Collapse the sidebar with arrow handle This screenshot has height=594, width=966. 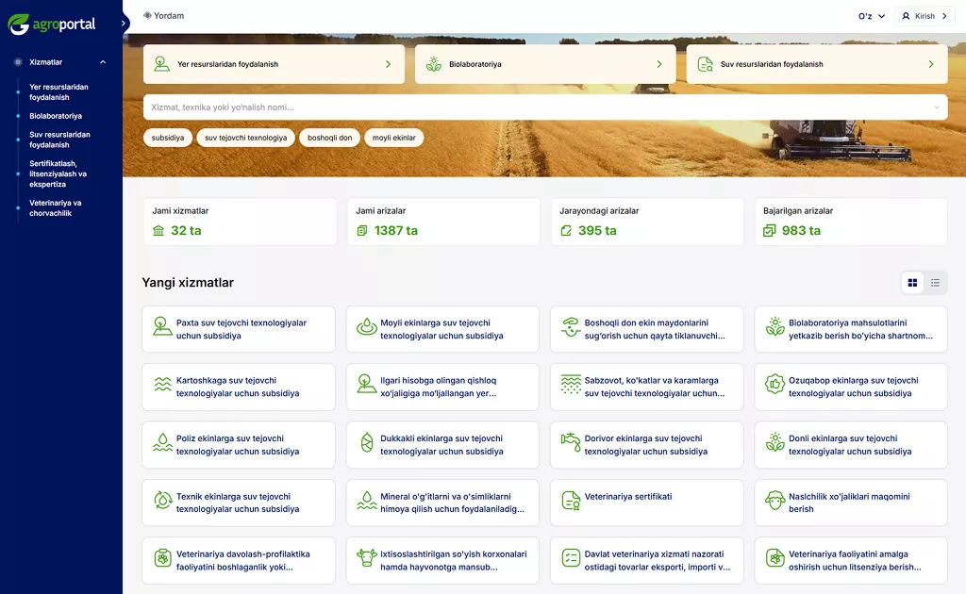click(124, 24)
